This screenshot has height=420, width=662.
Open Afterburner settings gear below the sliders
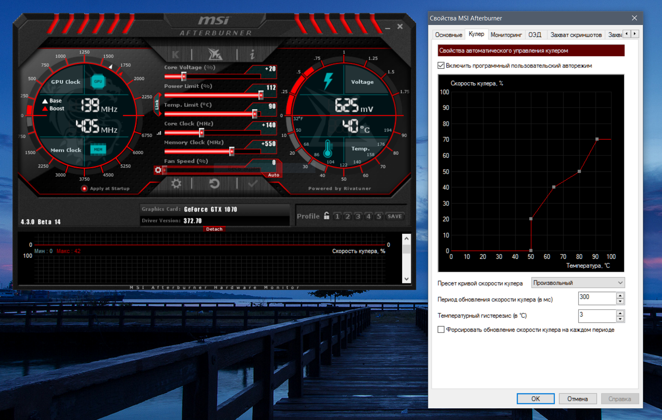pyautogui.click(x=176, y=183)
